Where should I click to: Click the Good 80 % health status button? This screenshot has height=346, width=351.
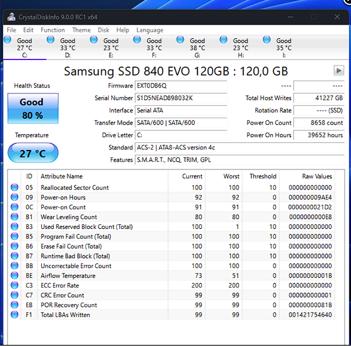tap(33, 108)
